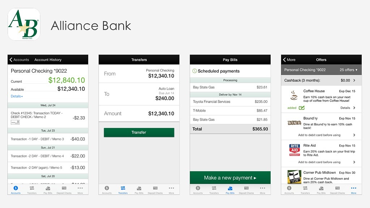The height and width of the screenshot is (208, 370).
Task: Open Cashback (3 months) chevron
Action: point(354,81)
